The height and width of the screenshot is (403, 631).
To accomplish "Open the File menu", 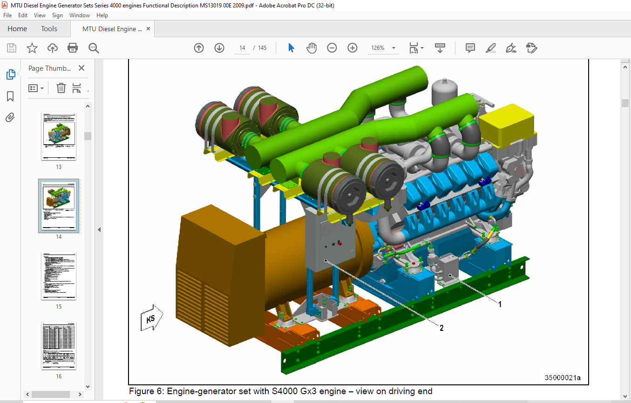I will pos(7,15).
